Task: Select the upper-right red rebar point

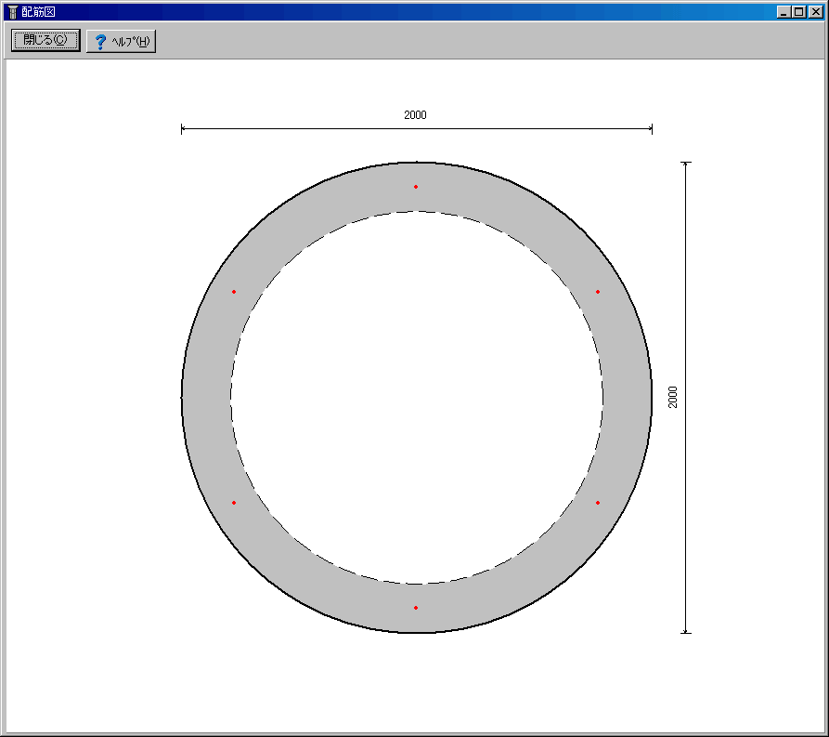Action: point(598,292)
